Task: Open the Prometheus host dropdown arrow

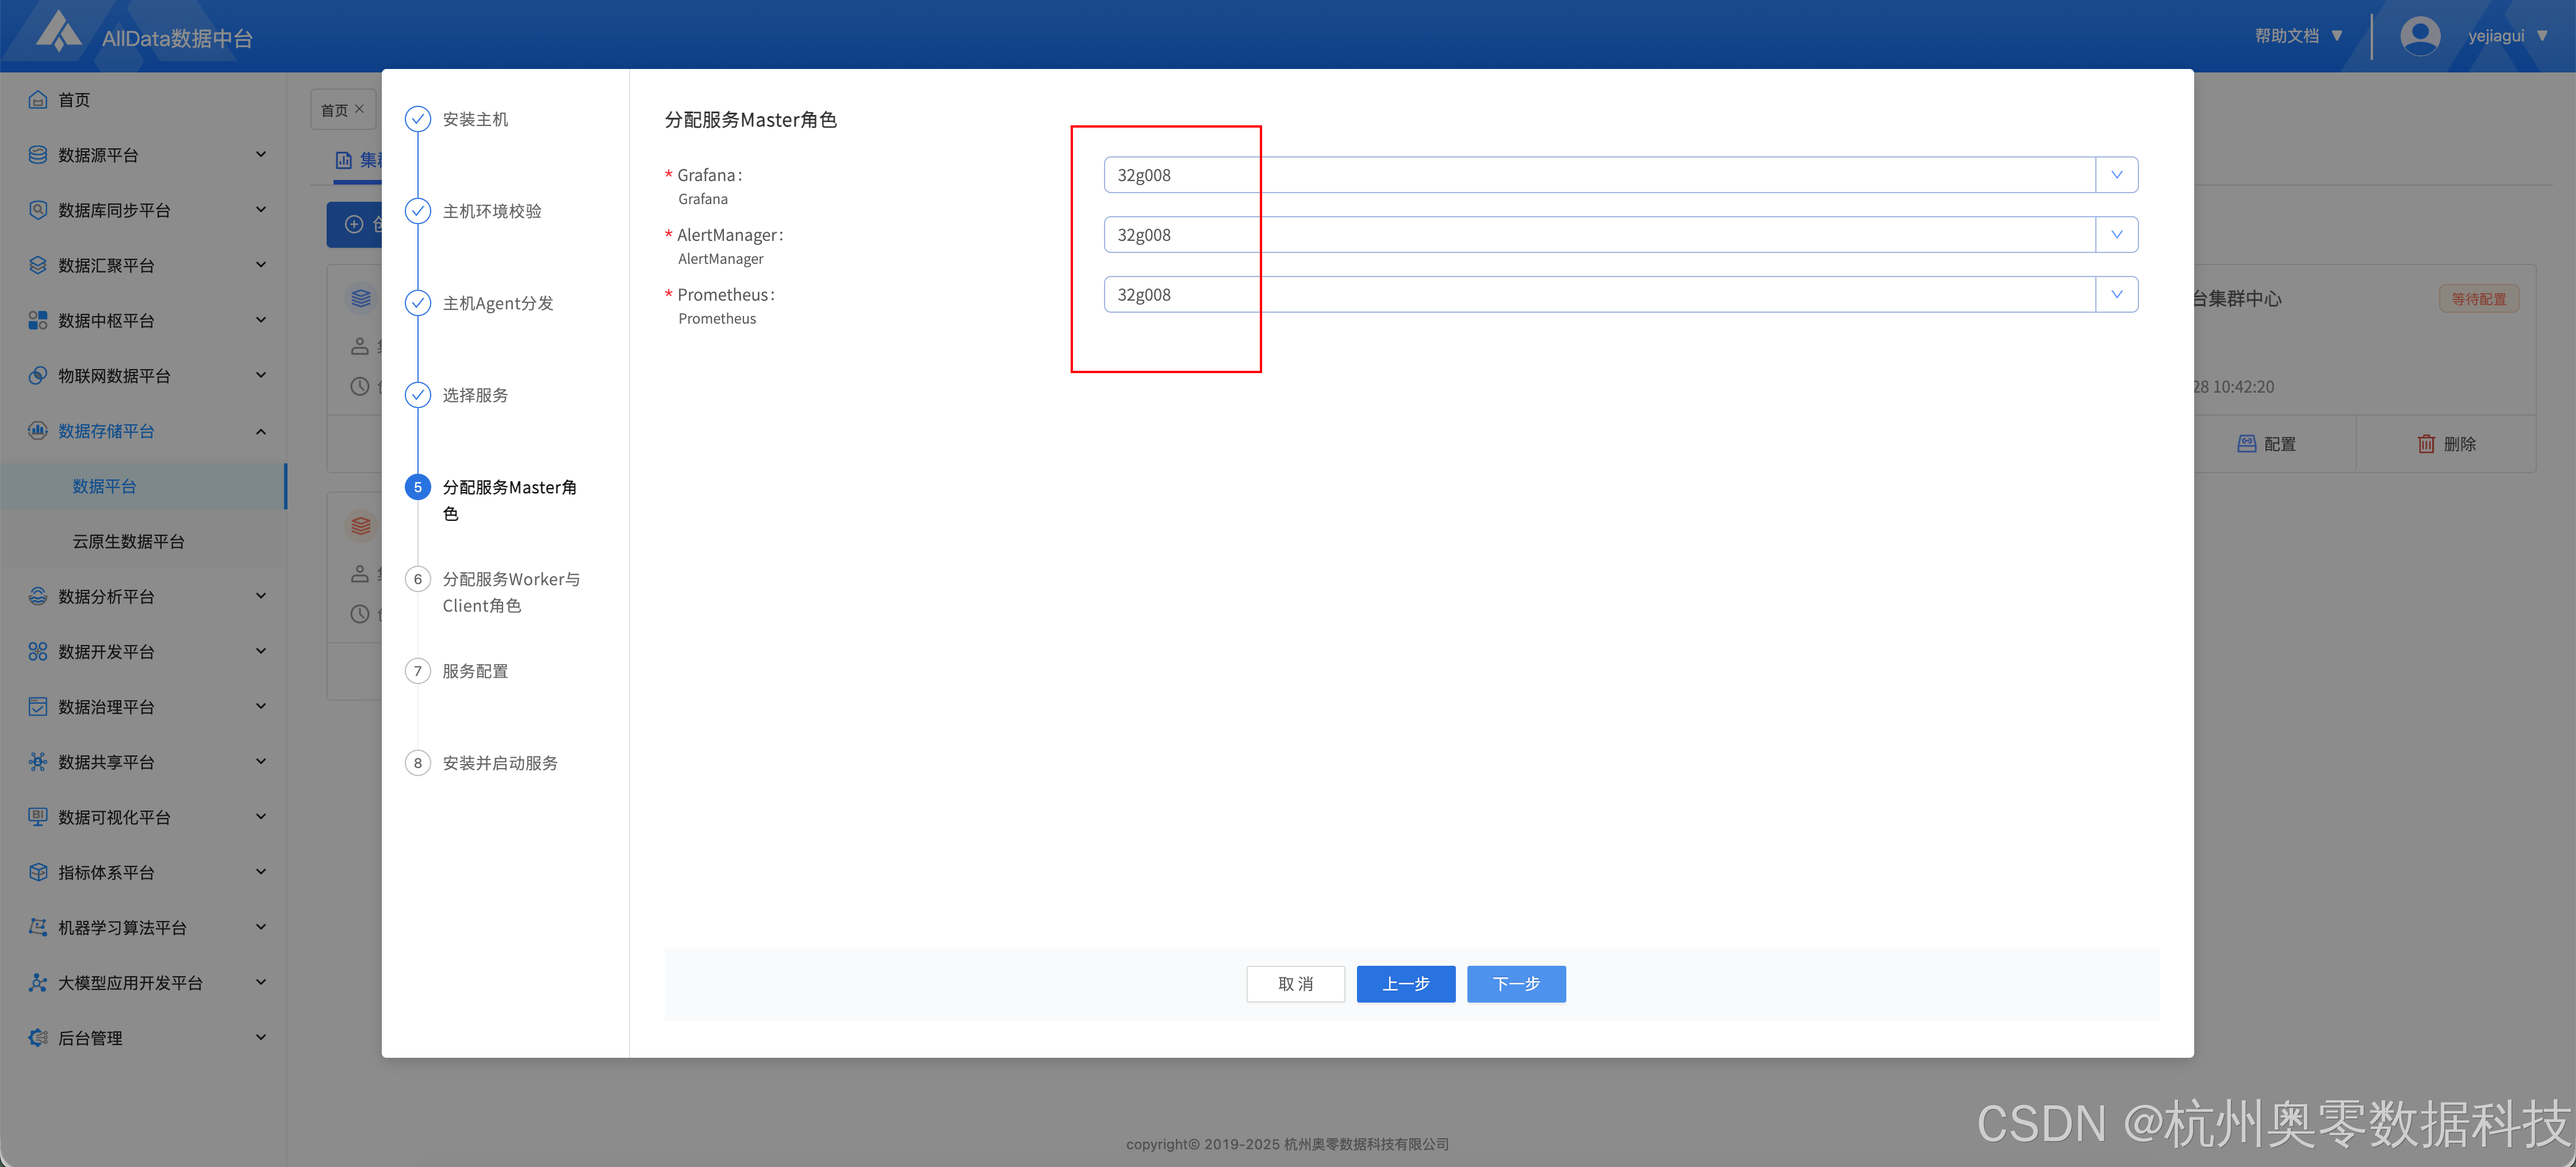Action: pos(2116,295)
